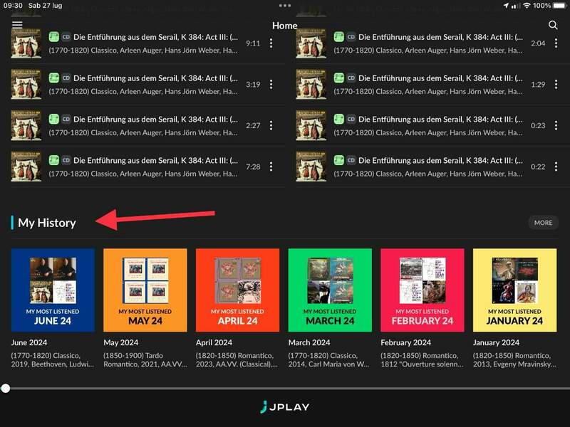Open three-dot menu of the 2:04 track
570x427 pixels.
pyautogui.click(x=556, y=43)
